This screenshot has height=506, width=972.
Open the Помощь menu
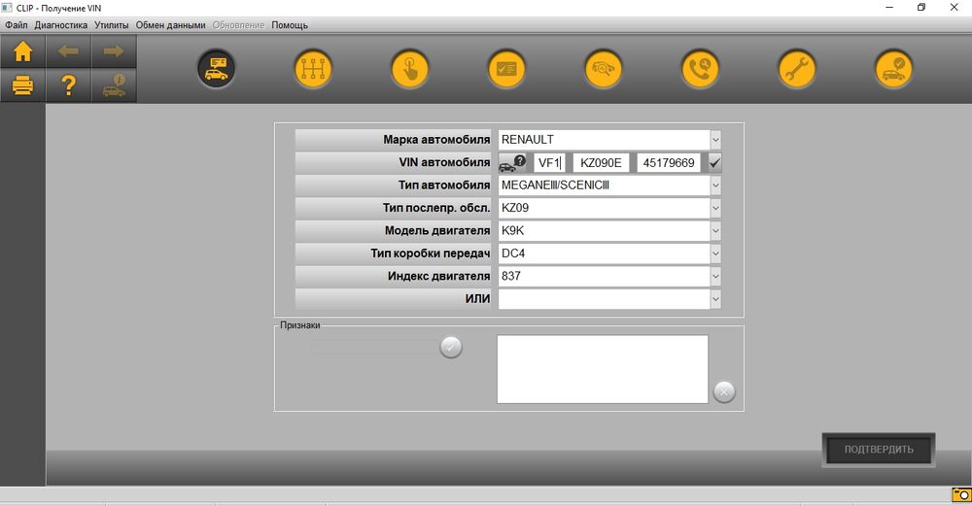coord(290,25)
